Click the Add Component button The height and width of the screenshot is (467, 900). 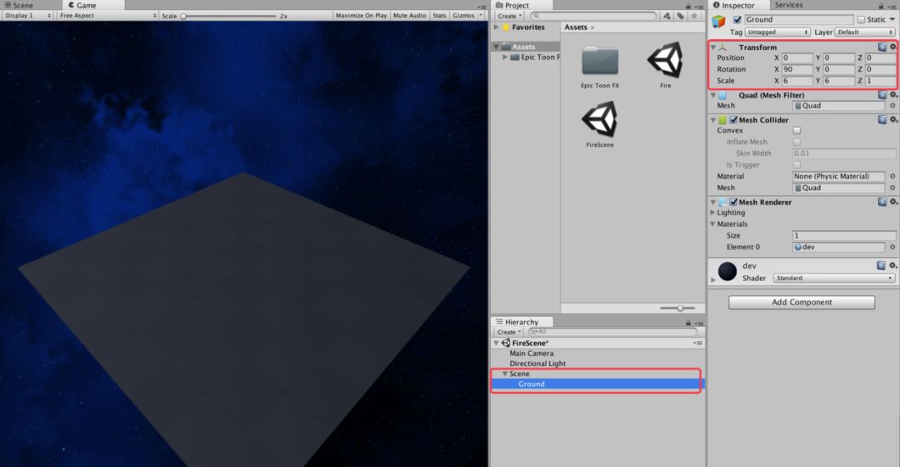tap(802, 302)
